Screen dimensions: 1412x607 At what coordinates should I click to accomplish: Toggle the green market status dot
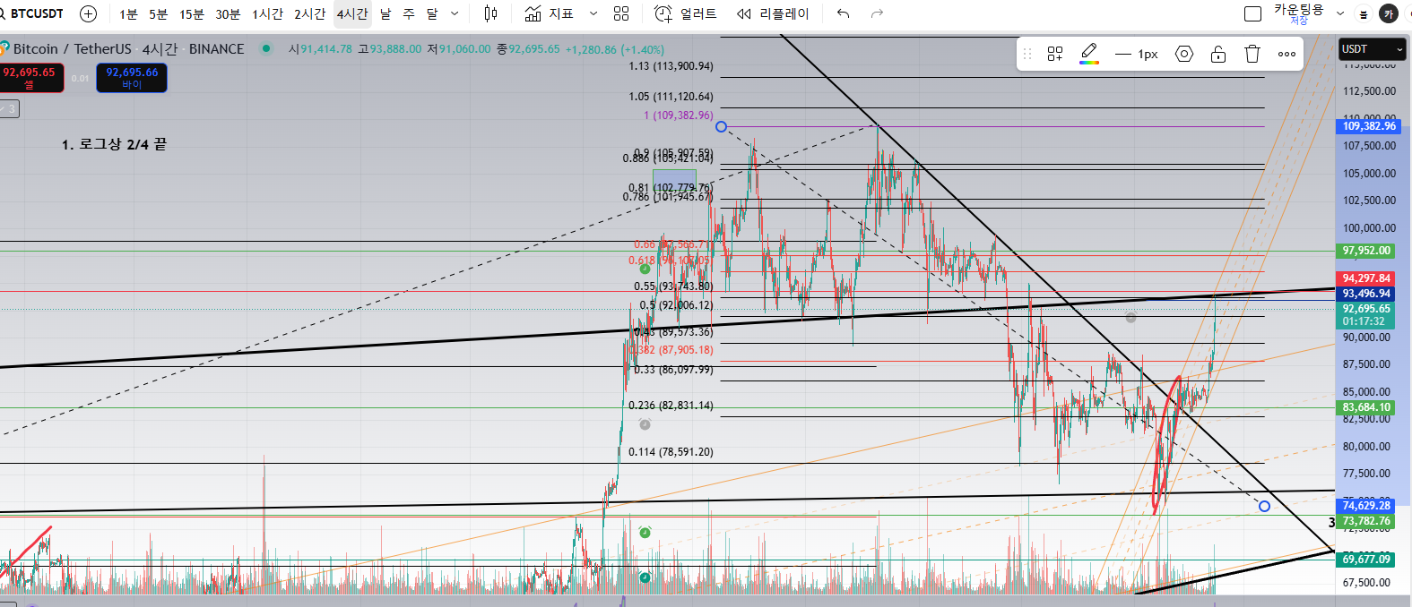pos(266,48)
